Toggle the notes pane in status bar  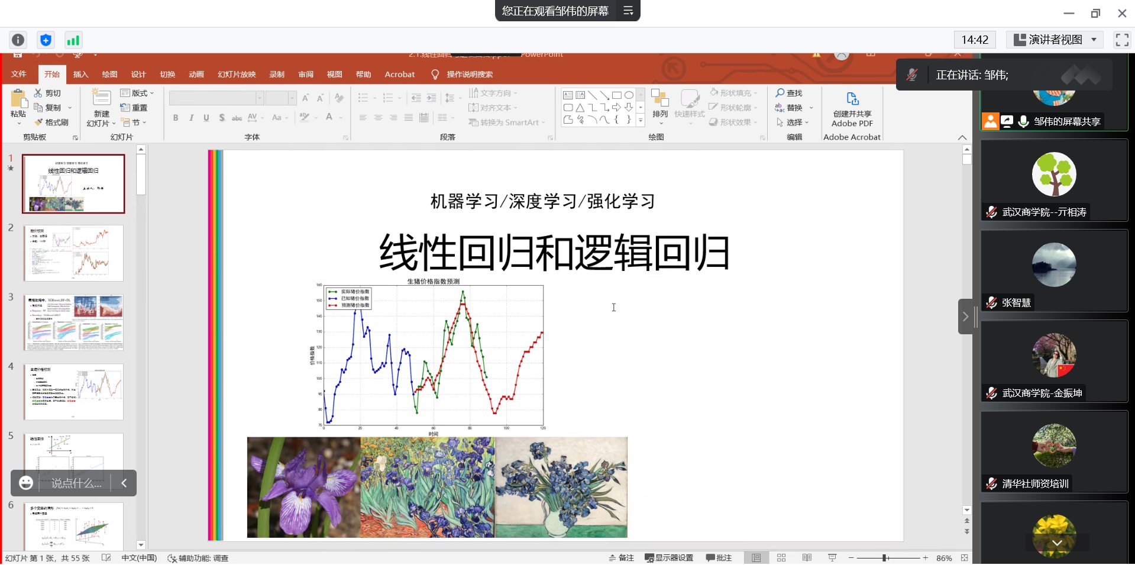pos(622,558)
